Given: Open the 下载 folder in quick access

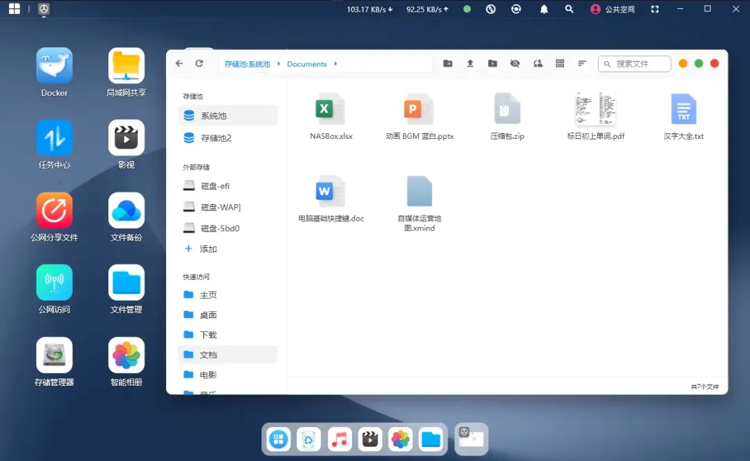Looking at the screenshot, I should (x=208, y=335).
